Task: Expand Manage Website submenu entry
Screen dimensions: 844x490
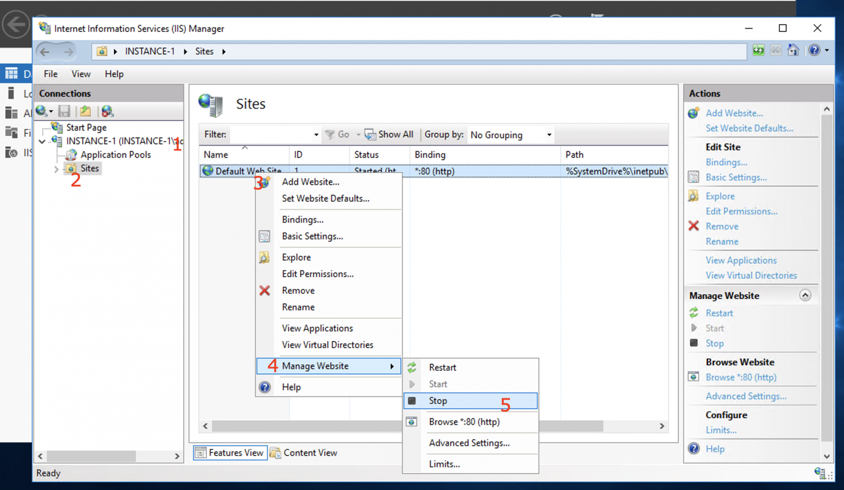Action: coord(328,366)
